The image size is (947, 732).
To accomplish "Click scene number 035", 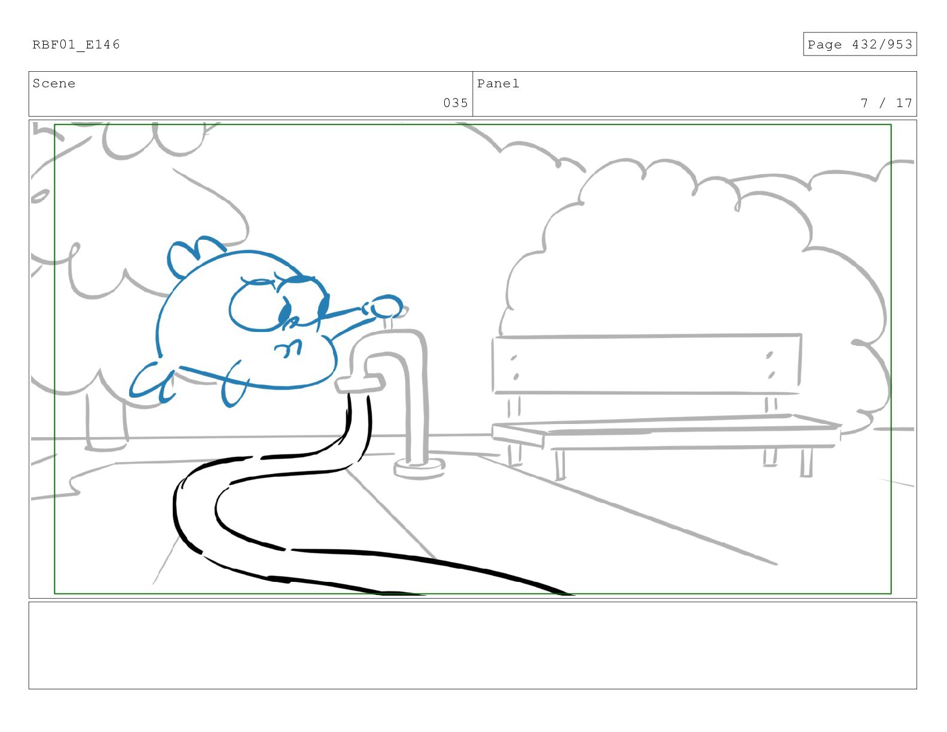I will 456,103.
